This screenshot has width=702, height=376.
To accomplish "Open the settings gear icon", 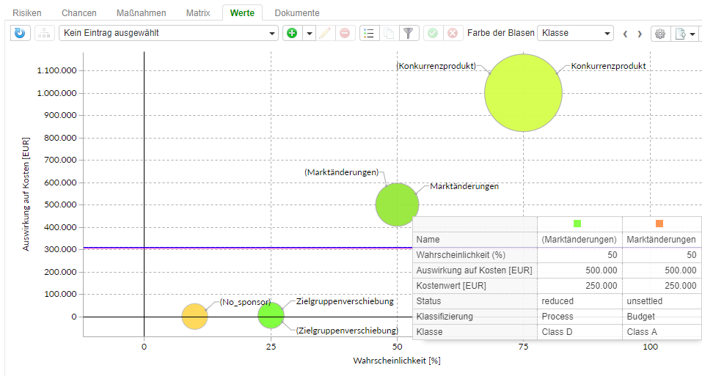I will [x=660, y=33].
